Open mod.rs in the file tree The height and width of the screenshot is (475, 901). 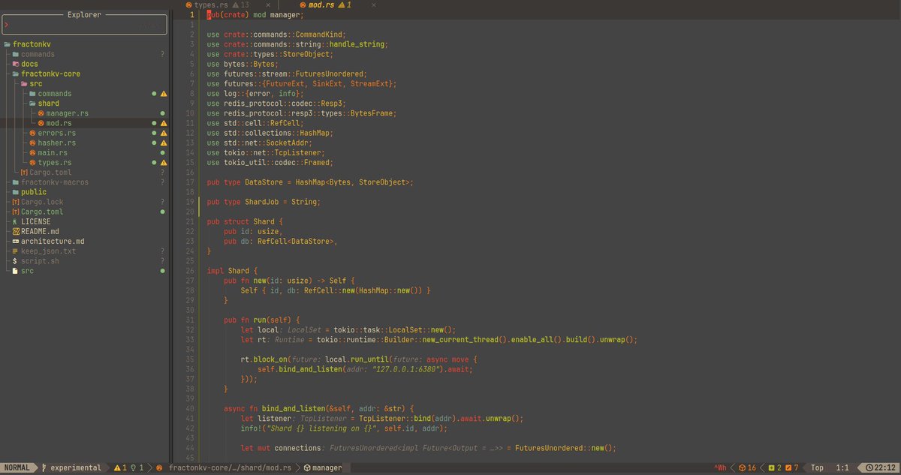click(59, 123)
